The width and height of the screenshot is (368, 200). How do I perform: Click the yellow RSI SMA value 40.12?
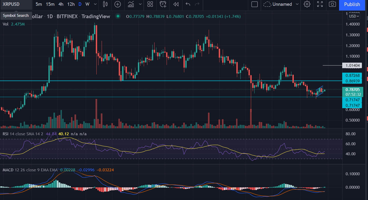63,134
